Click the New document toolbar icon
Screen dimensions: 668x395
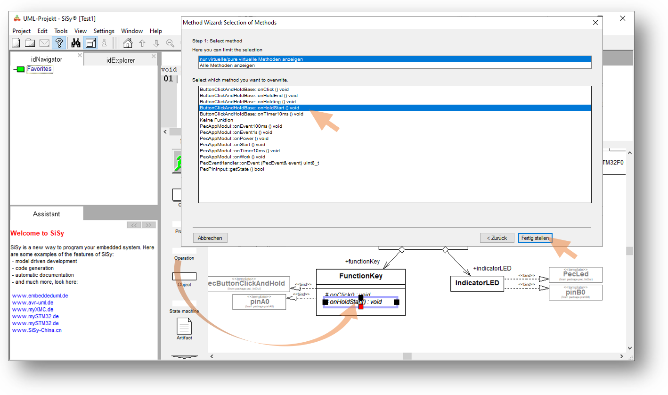coord(16,43)
